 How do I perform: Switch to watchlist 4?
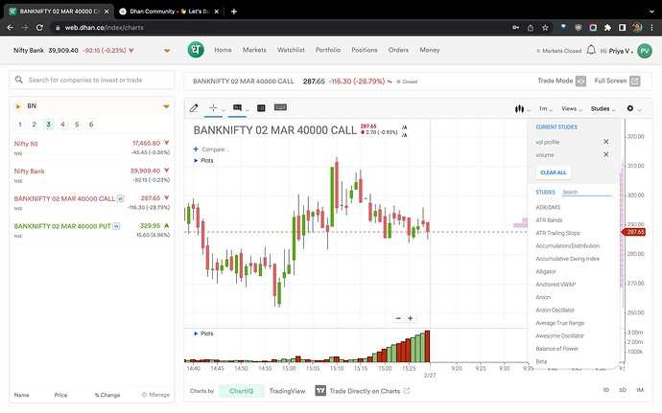pos(62,124)
